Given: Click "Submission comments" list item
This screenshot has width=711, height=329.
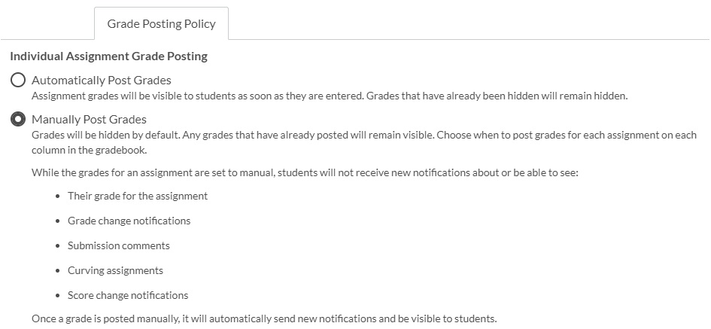Looking at the screenshot, I should [x=119, y=245].
